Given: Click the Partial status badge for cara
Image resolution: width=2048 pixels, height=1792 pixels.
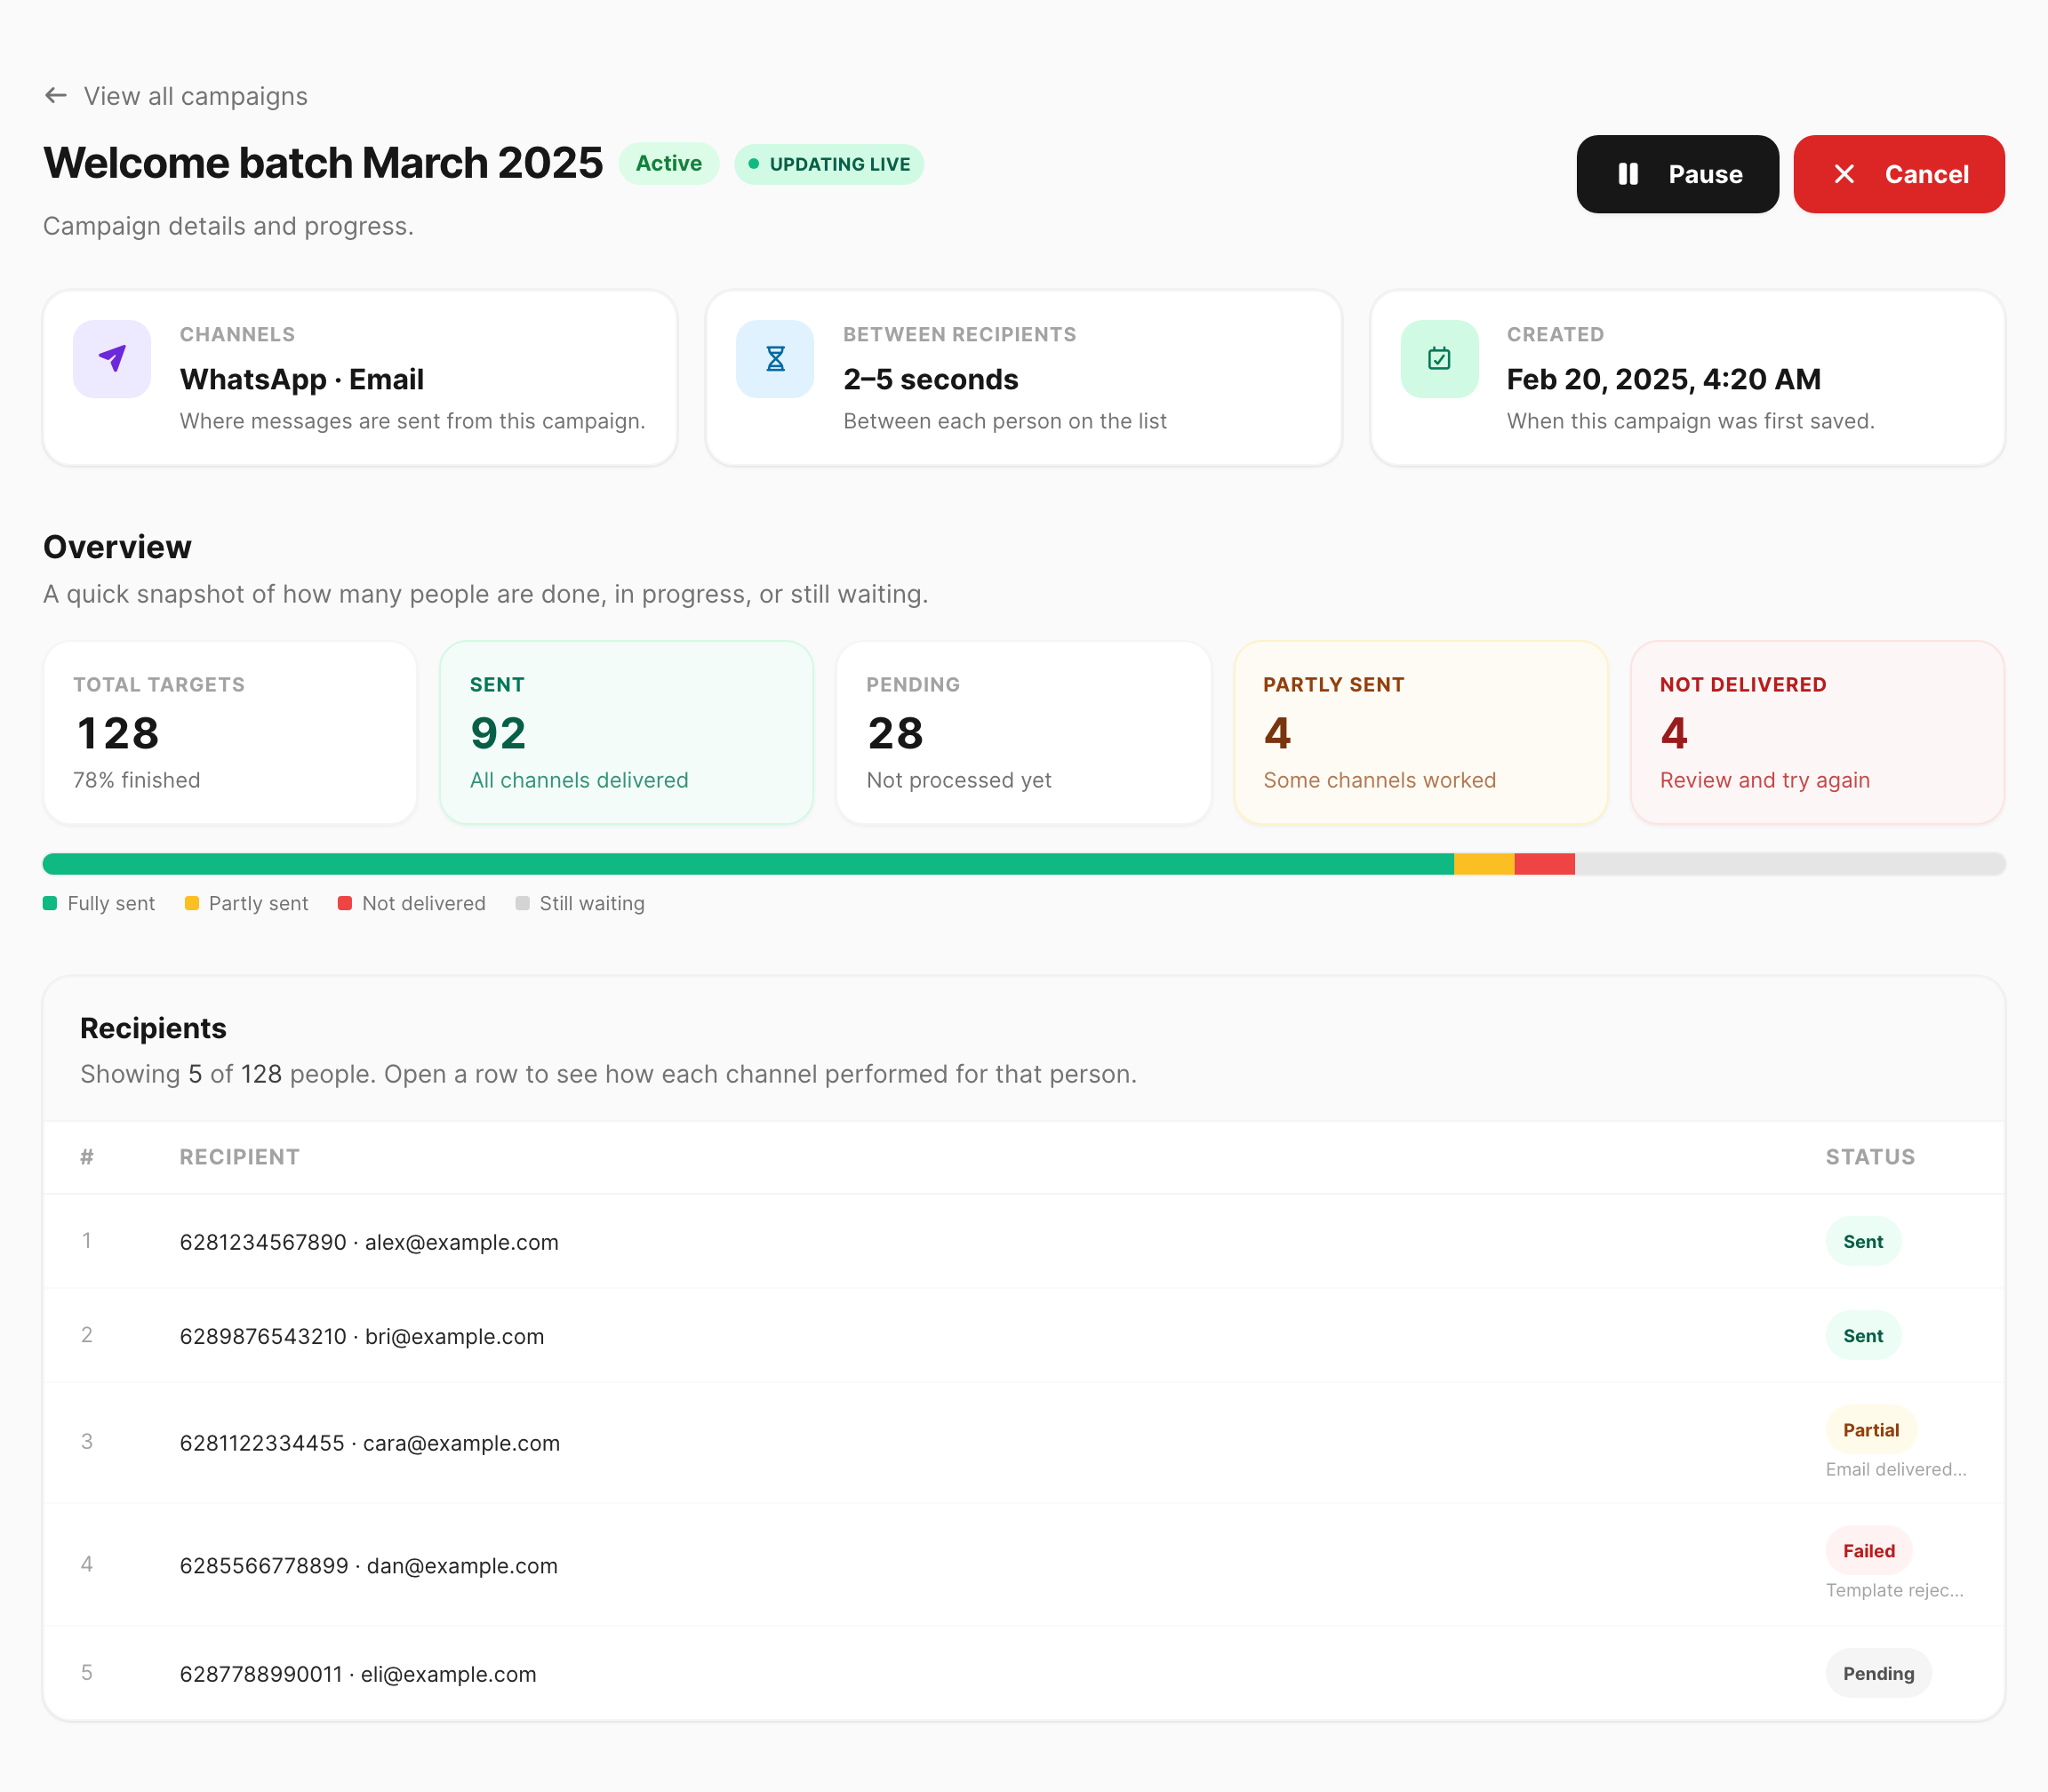Looking at the screenshot, I should (1871, 1430).
